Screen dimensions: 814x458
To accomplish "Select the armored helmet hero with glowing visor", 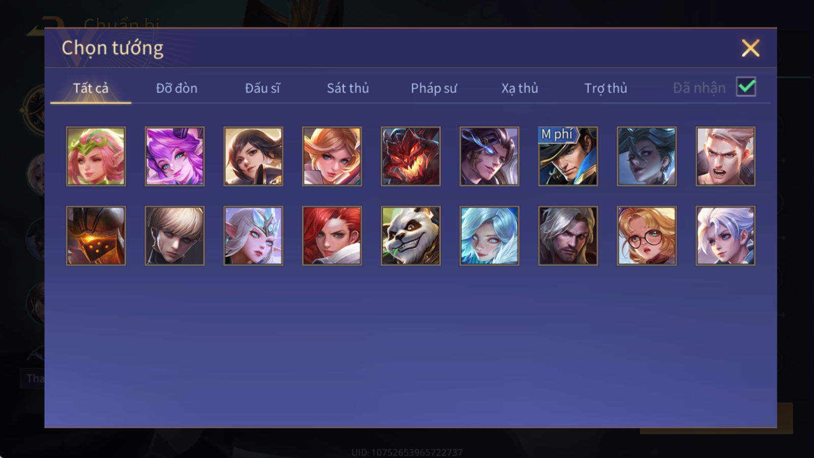I will (96, 236).
